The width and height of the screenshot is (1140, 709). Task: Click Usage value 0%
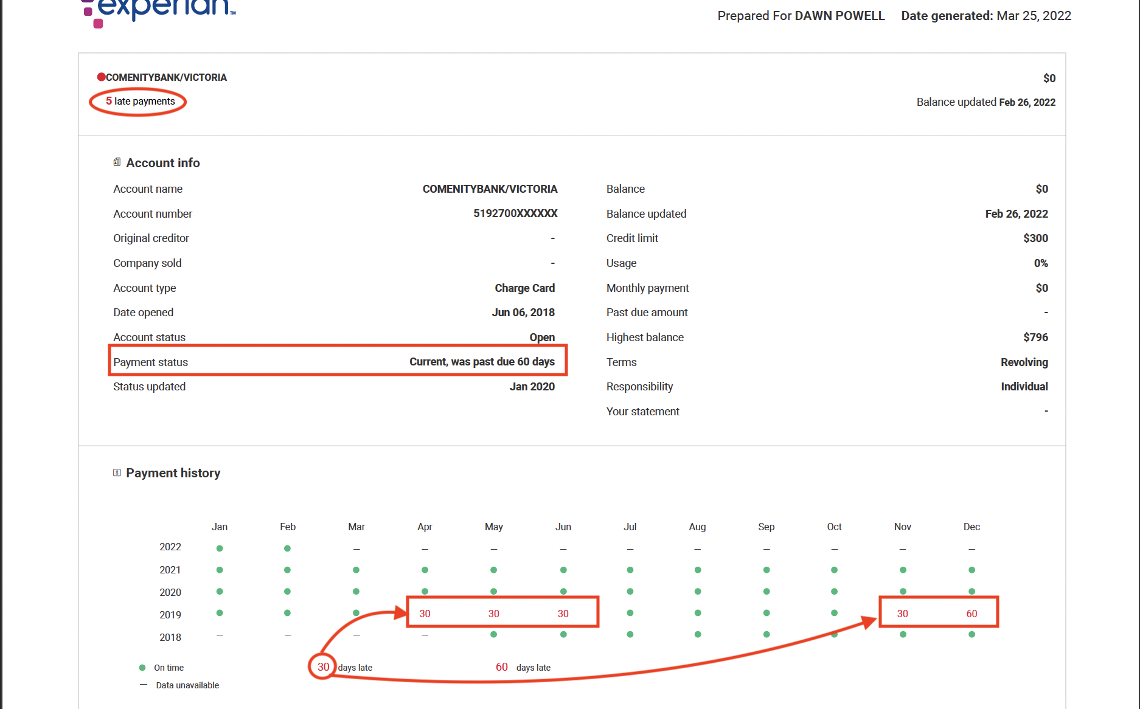pyautogui.click(x=1041, y=263)
